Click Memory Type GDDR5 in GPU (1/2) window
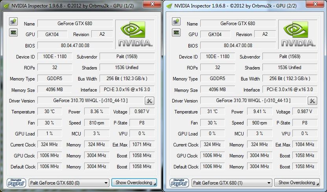 tap(55, 79)
